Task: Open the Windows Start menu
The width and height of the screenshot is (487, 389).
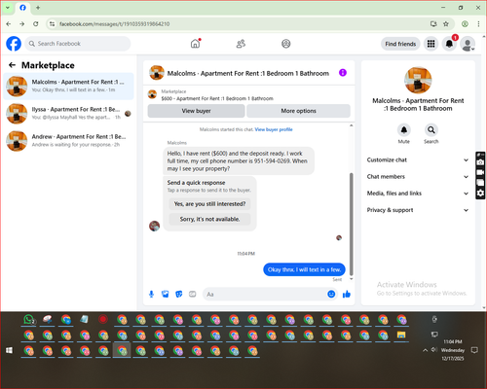Action: tap(10, 350)
